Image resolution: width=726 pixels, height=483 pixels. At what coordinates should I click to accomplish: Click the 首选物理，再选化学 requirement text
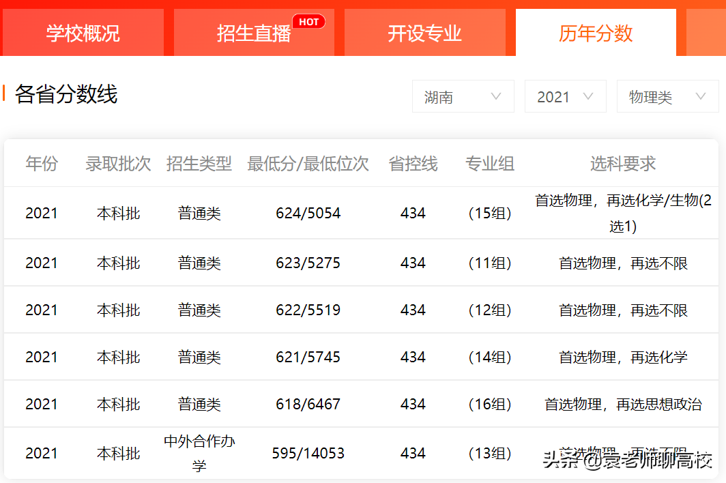622,356
